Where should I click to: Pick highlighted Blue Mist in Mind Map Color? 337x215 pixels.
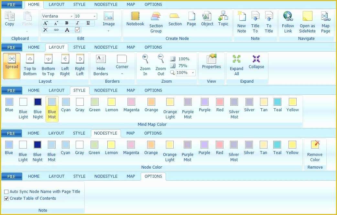(x=52, y=109)
